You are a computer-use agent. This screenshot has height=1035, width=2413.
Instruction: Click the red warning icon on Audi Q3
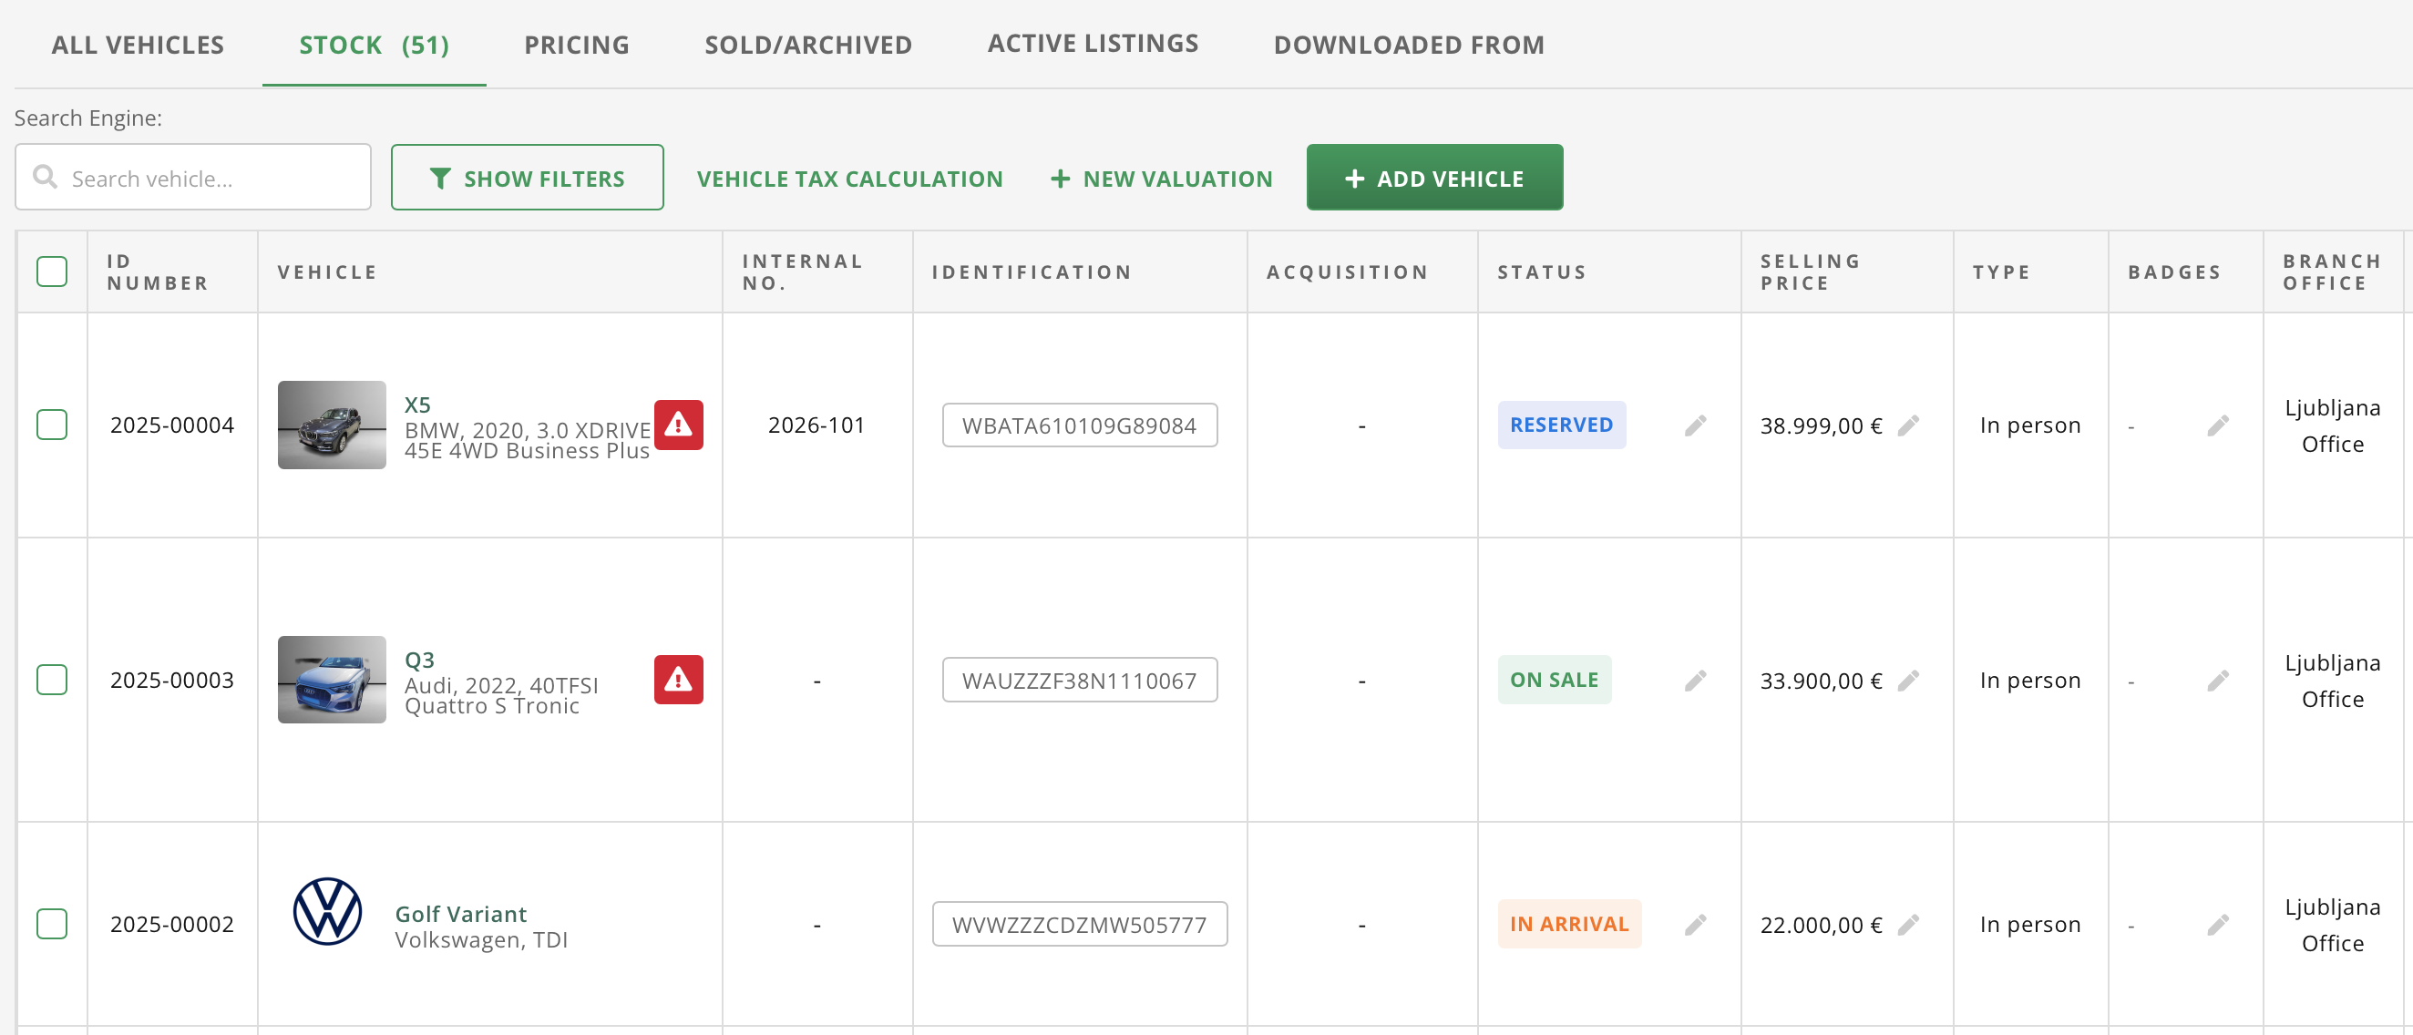[x=678, y=680]
